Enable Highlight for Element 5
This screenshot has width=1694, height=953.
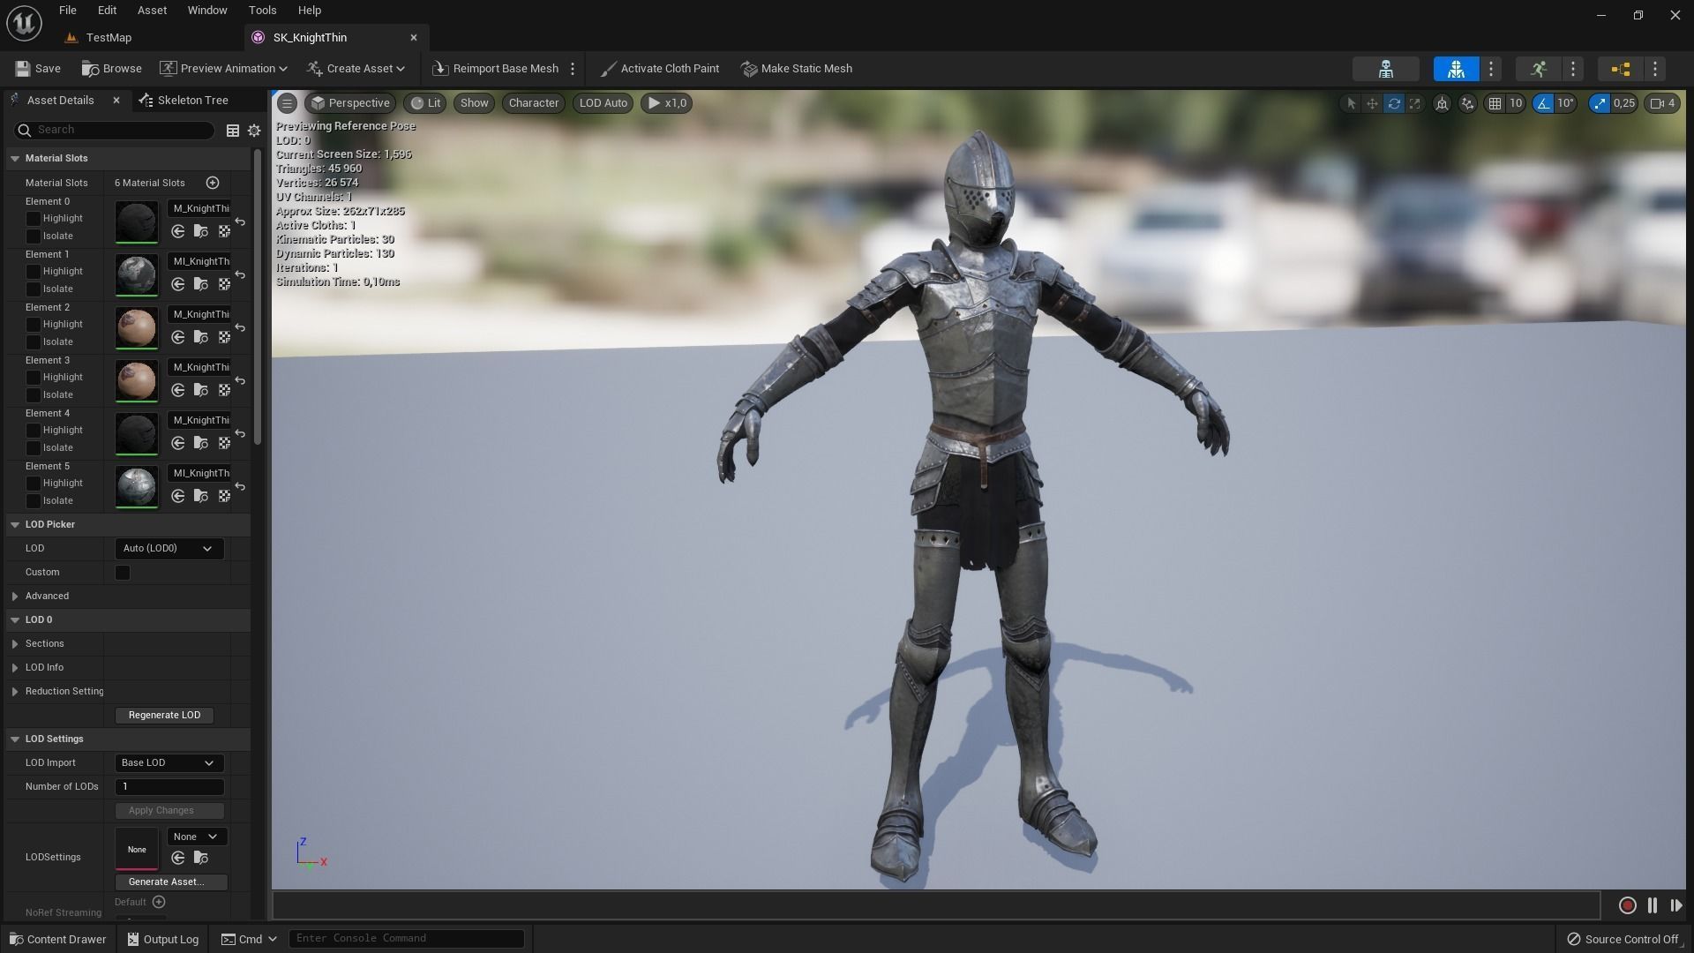[34, 484]
